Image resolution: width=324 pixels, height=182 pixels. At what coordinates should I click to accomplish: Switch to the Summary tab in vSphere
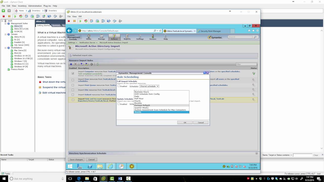(56, 25)
